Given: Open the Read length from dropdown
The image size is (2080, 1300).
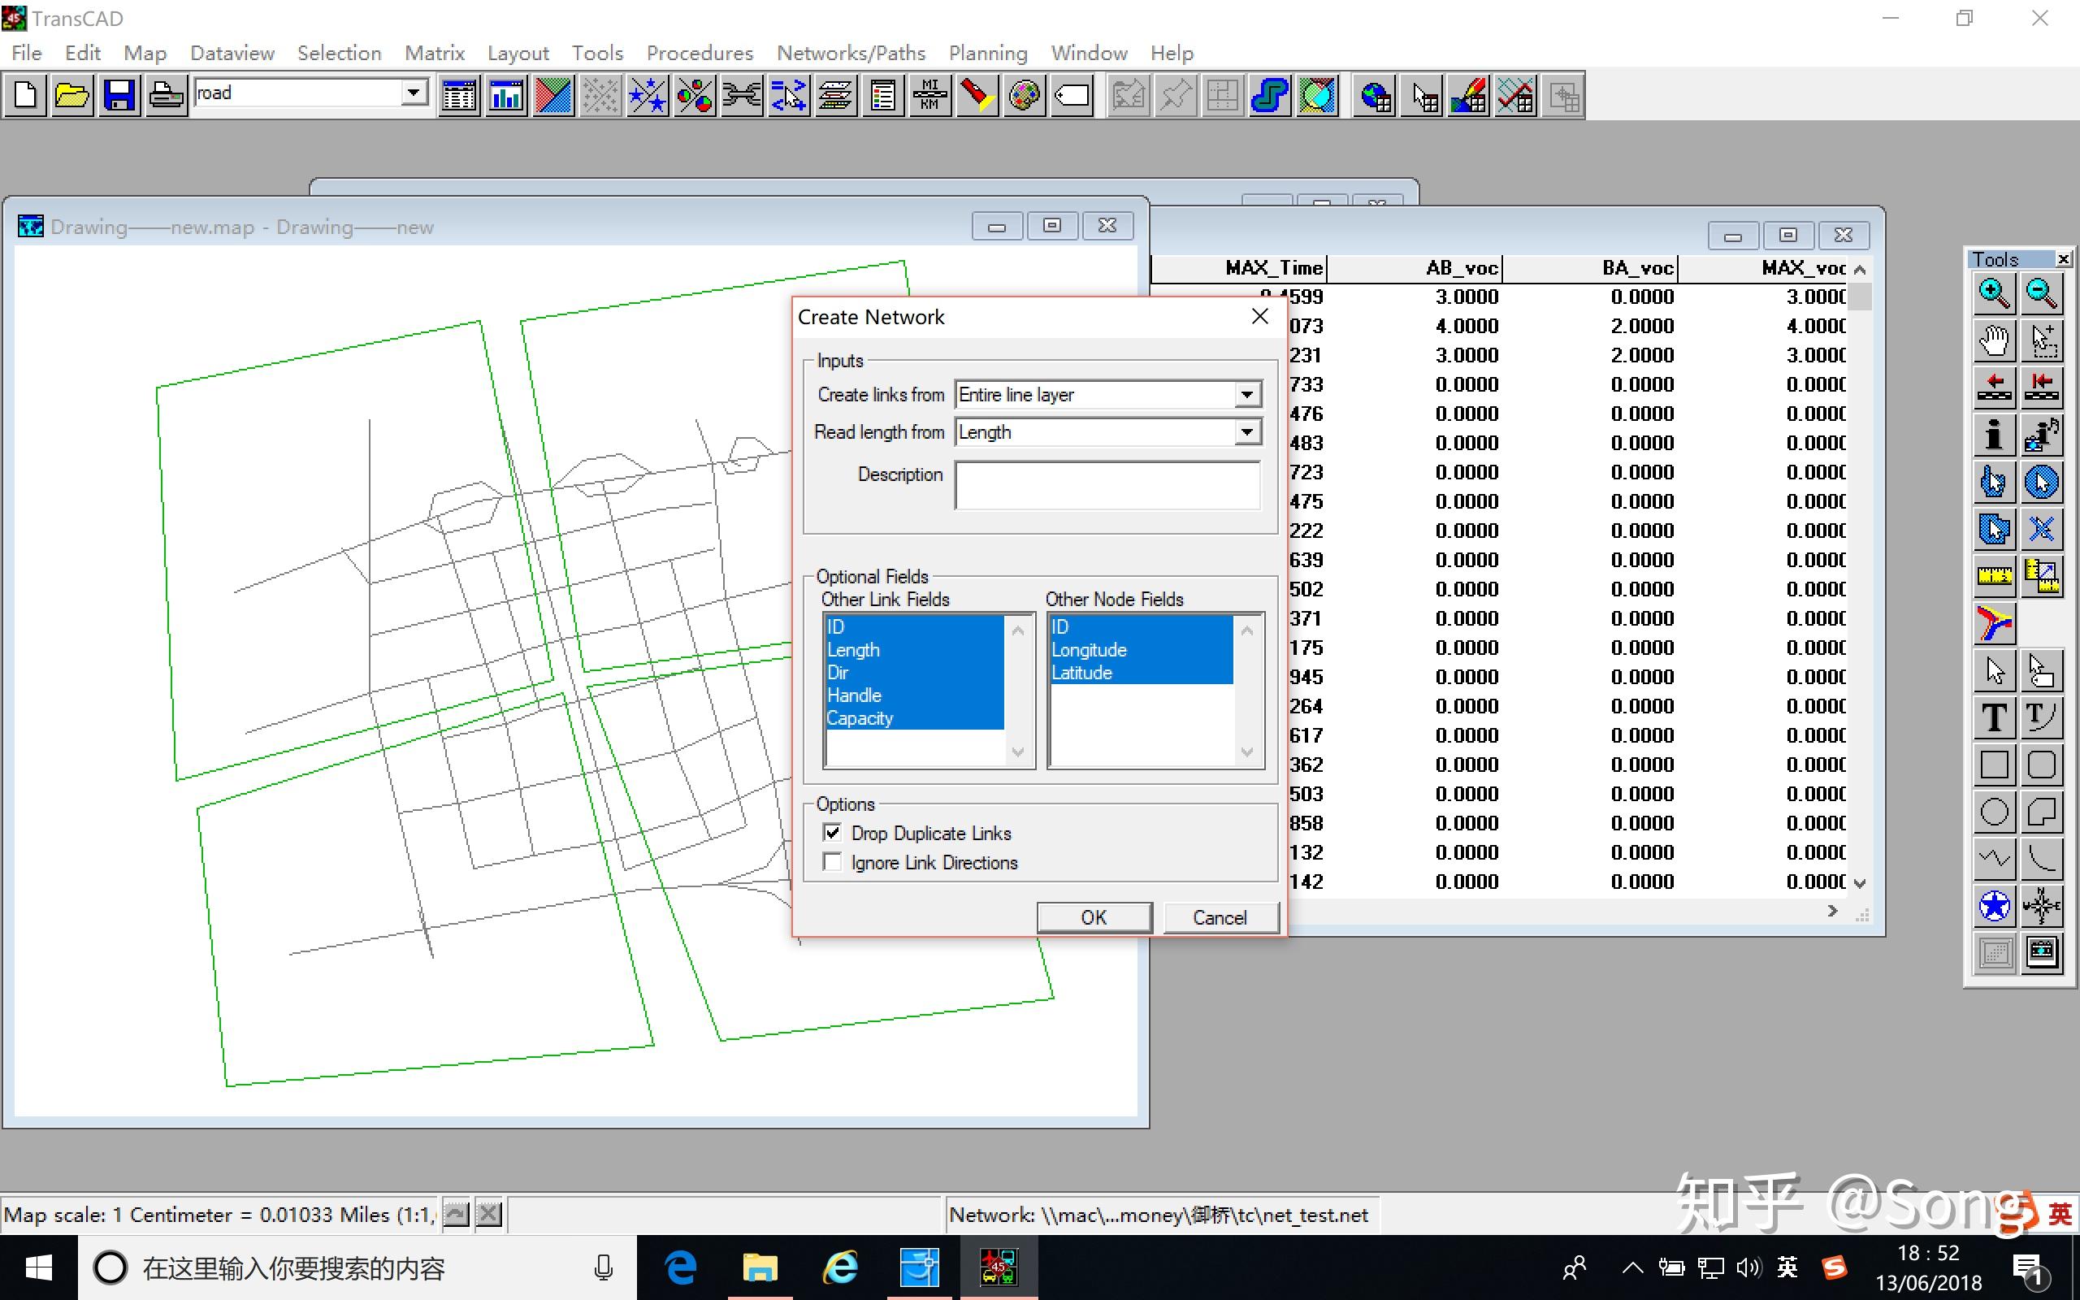Looking at the screenshot, I should (1246, 431).
